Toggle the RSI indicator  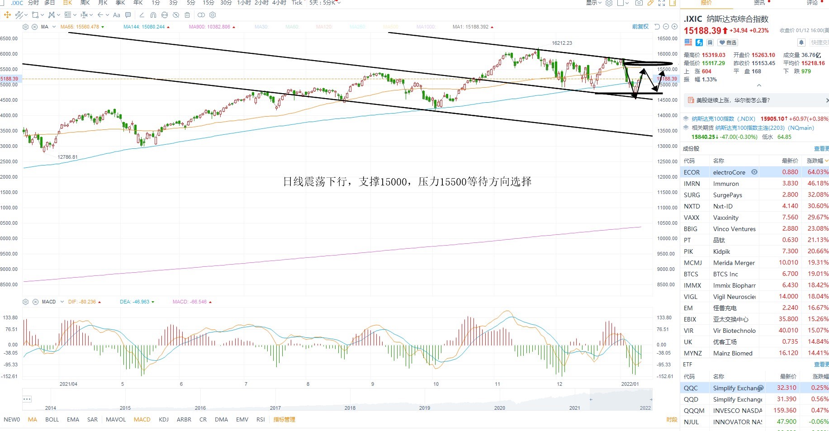coord(261,419)
